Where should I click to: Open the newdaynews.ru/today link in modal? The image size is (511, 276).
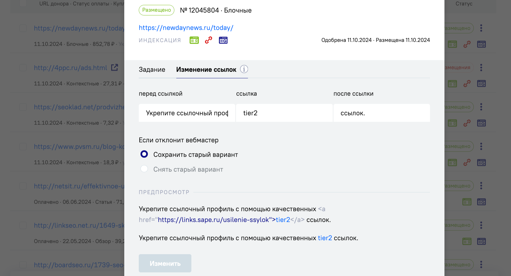pos(186,28)
